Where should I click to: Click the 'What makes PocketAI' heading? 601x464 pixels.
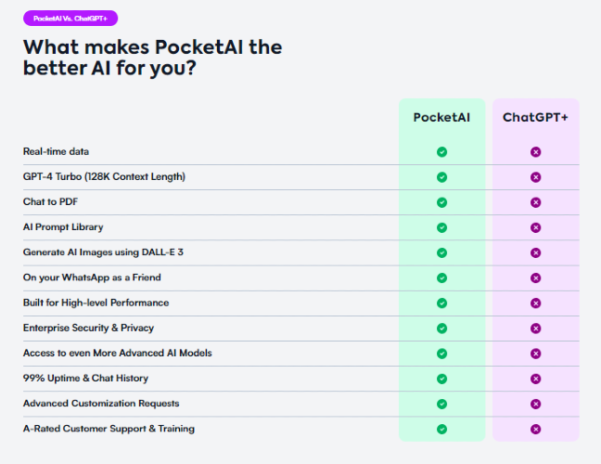(152, 58)
